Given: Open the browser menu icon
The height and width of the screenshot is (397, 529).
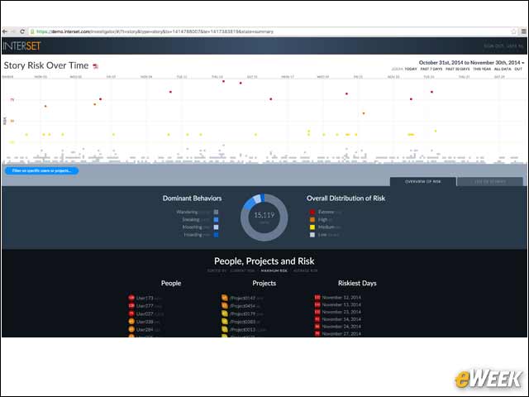Looking at the screenshot, I should tap(523, 31).
